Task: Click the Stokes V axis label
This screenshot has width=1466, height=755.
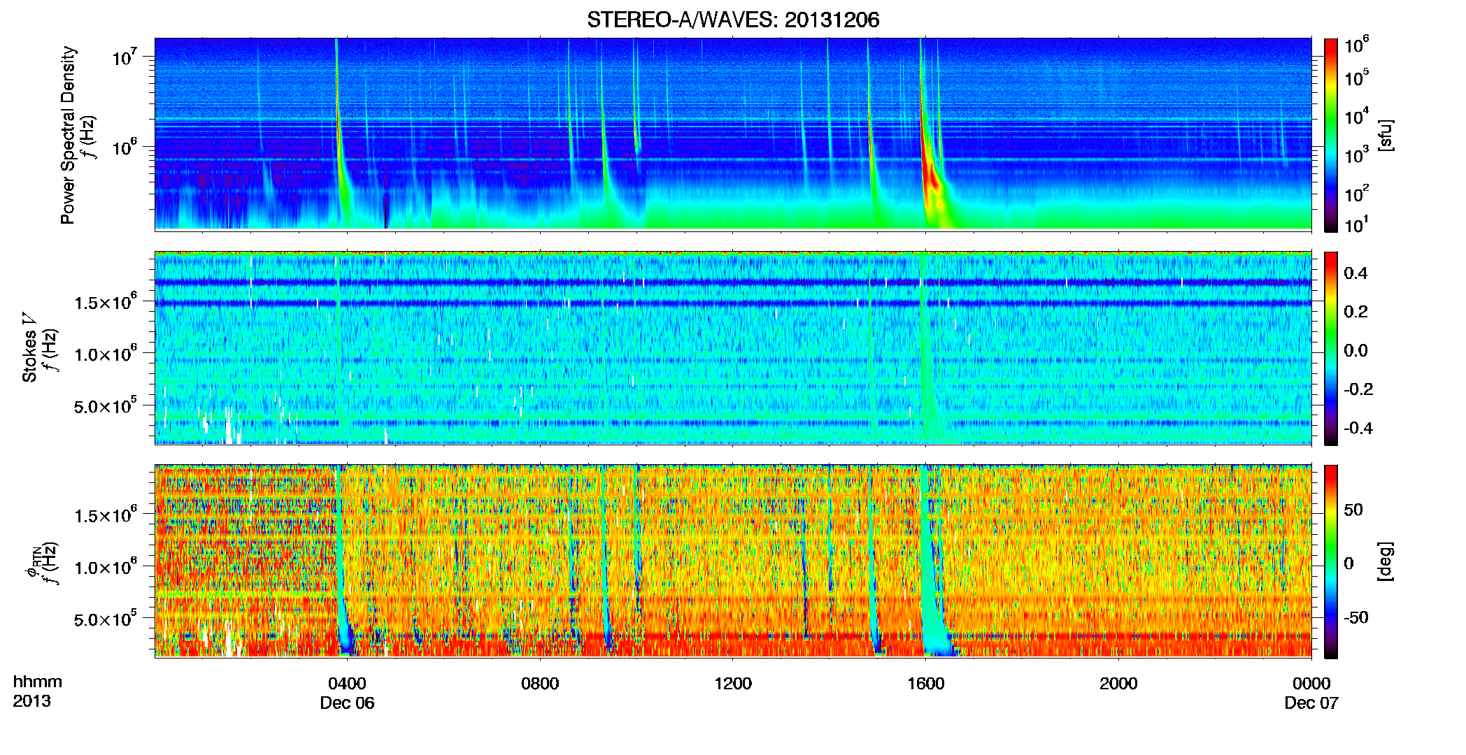Action: click(30, 347)
